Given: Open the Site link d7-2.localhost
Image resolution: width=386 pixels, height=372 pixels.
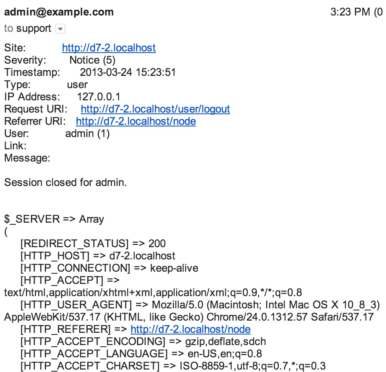Looking at the screenshot, I should tap(109, 48).
